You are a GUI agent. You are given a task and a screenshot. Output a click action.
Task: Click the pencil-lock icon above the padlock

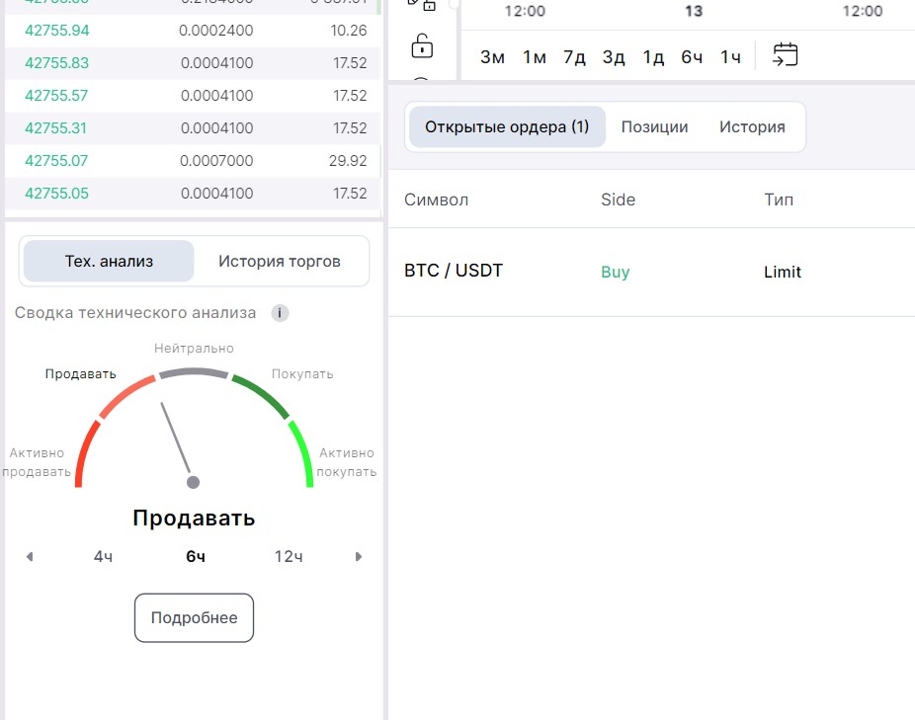pos(422,5)
